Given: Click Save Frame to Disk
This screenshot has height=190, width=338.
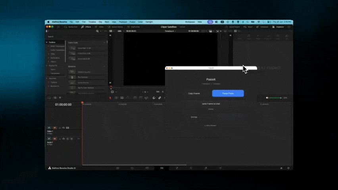Looking at the screenshot, I should click(211, 104).
